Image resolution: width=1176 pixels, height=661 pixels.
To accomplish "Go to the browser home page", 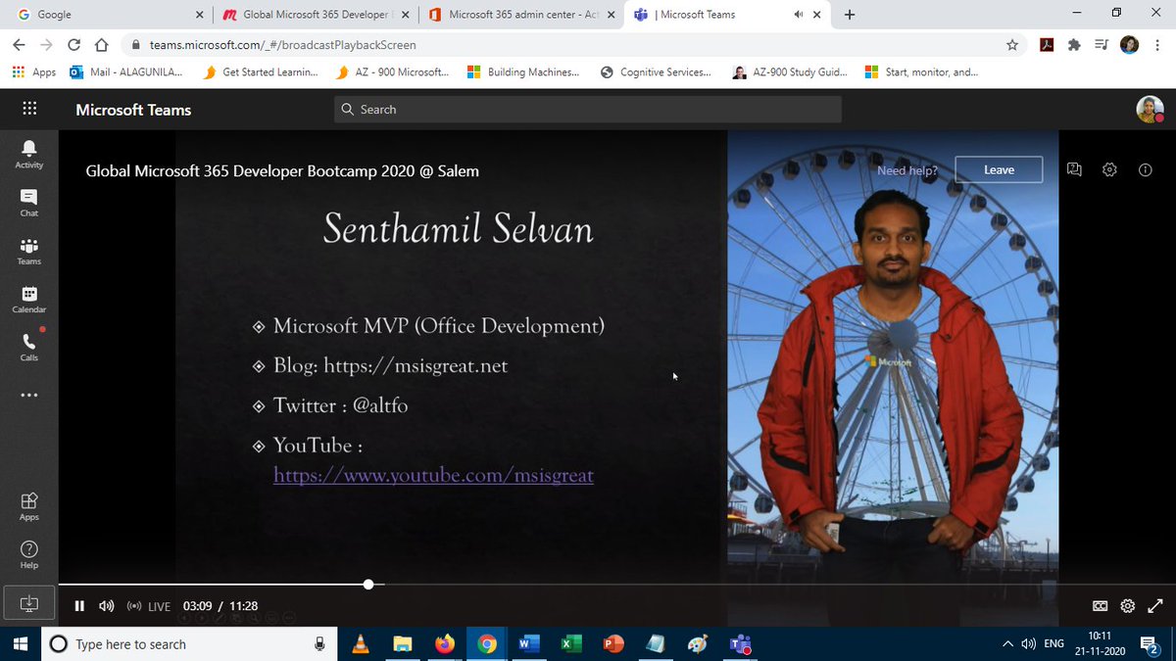I will coord(101,45).
